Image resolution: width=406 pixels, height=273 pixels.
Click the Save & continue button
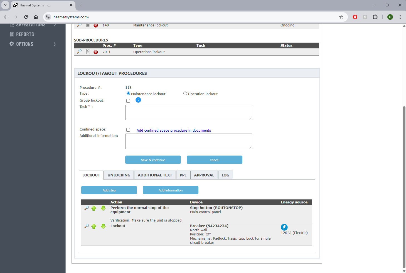(x=153, y=160)
